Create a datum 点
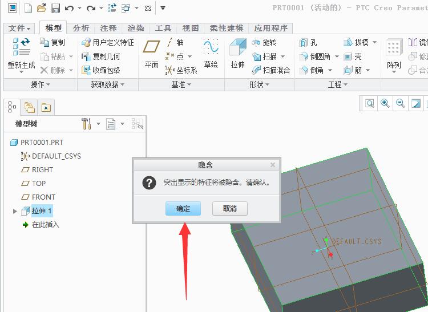Image resolution: width=428 pixels, height=312 pixels. point(175,56)
